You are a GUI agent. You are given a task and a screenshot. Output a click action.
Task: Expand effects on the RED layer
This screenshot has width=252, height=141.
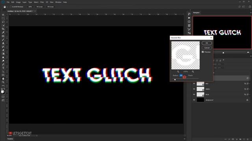[250, 83]
